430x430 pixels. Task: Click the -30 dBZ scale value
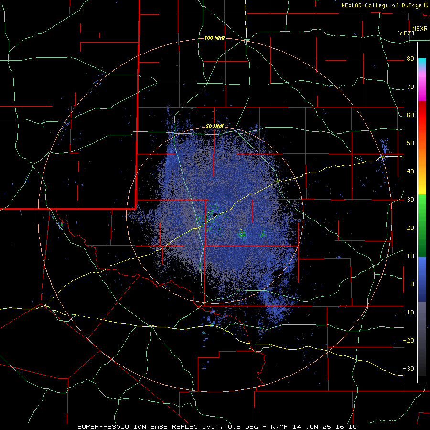coord(408,368)
